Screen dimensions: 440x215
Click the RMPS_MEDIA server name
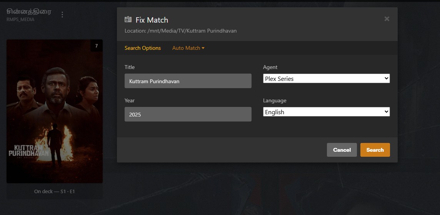(x=20, y=19)
